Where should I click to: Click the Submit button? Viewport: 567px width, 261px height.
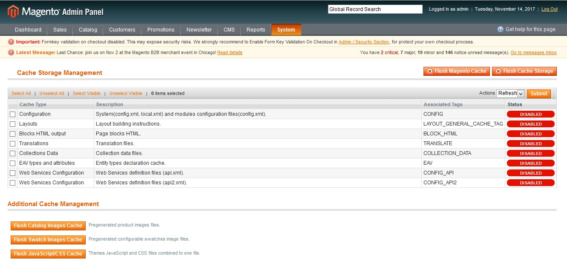(538, 94)
